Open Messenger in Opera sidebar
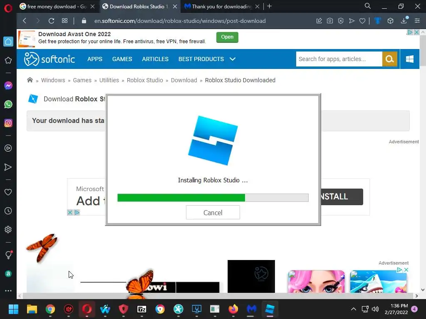Image resolution: width=426 pixels, height=319 pixels. 8,86
